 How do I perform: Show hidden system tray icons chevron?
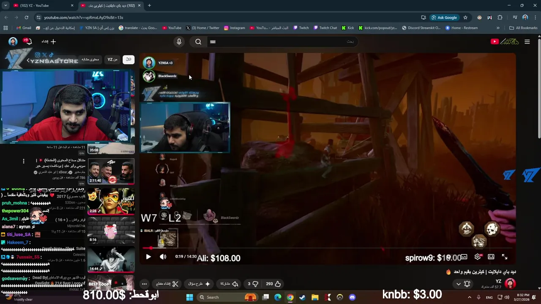pyautogui.click(x=469, y=297)
